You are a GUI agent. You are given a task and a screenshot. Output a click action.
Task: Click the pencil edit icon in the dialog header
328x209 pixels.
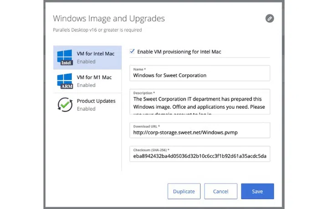point(270,19)
